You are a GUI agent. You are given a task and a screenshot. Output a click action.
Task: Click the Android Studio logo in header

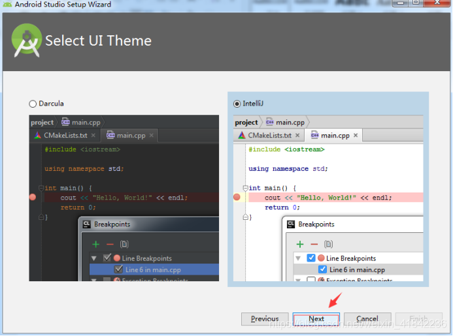pyautogui.click(x=26, y=40)
